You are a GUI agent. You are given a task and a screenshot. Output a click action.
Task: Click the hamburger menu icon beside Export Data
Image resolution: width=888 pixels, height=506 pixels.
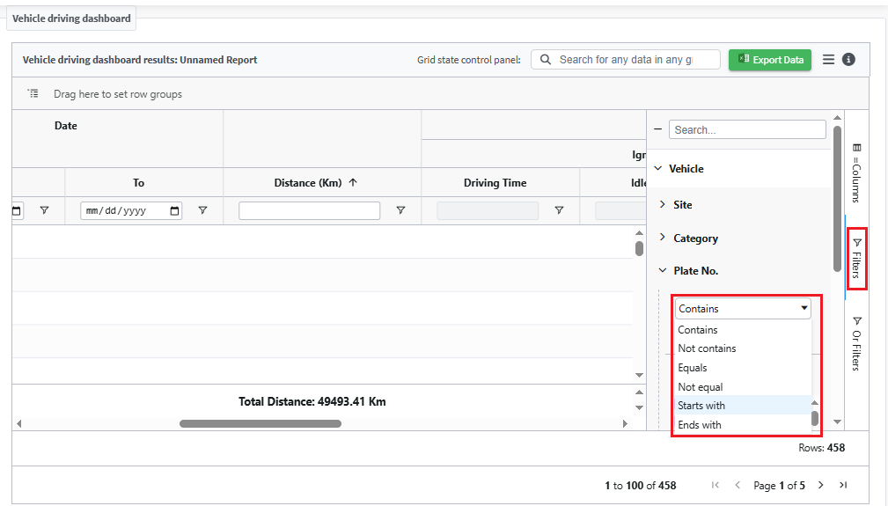point(828,60)
